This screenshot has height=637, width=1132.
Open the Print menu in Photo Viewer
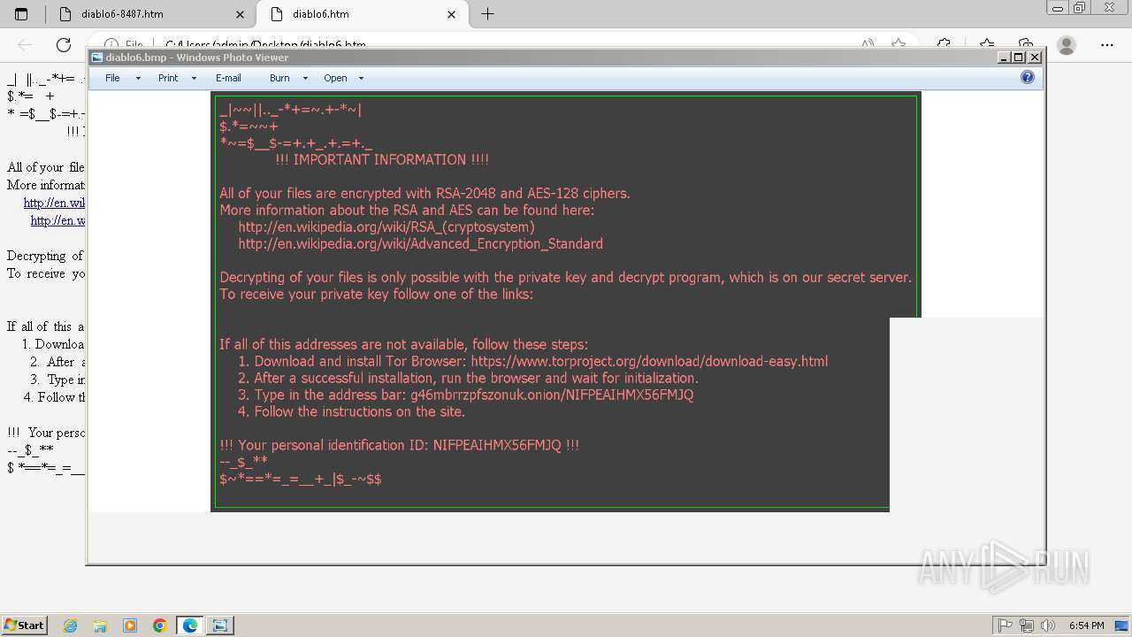coord(168,78)
